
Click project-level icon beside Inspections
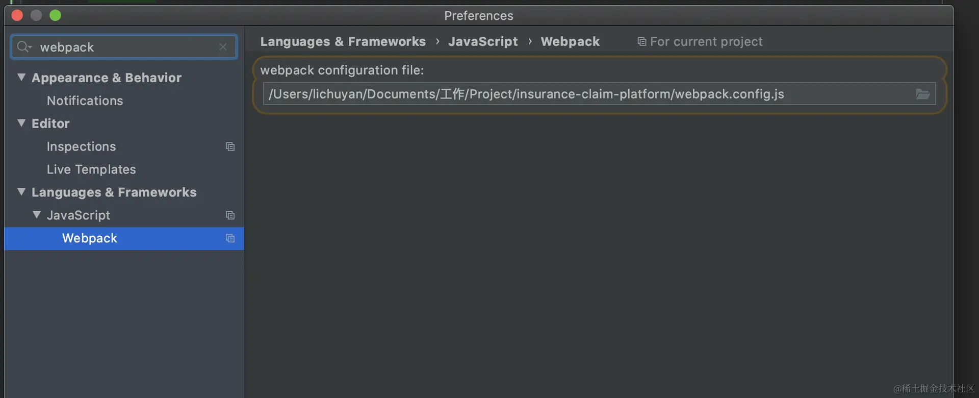point(230,146)
